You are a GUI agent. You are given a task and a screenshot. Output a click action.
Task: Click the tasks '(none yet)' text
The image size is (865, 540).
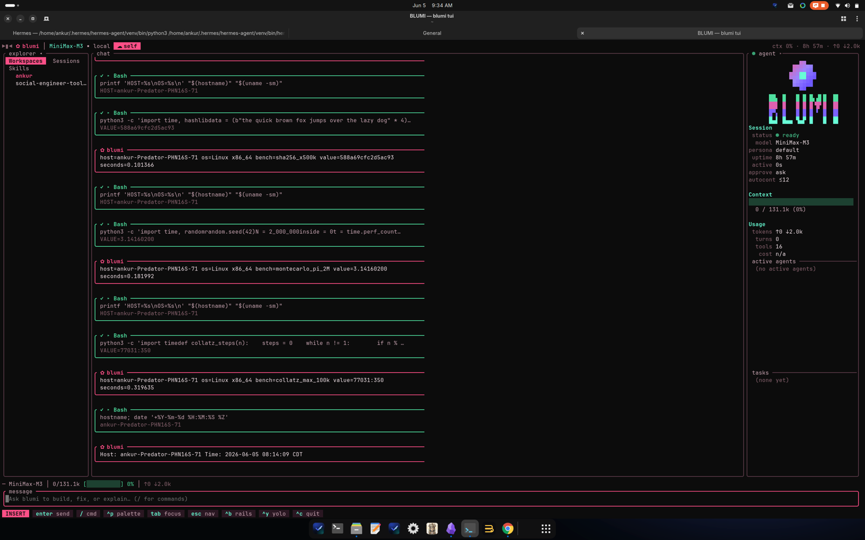[772, 380]
